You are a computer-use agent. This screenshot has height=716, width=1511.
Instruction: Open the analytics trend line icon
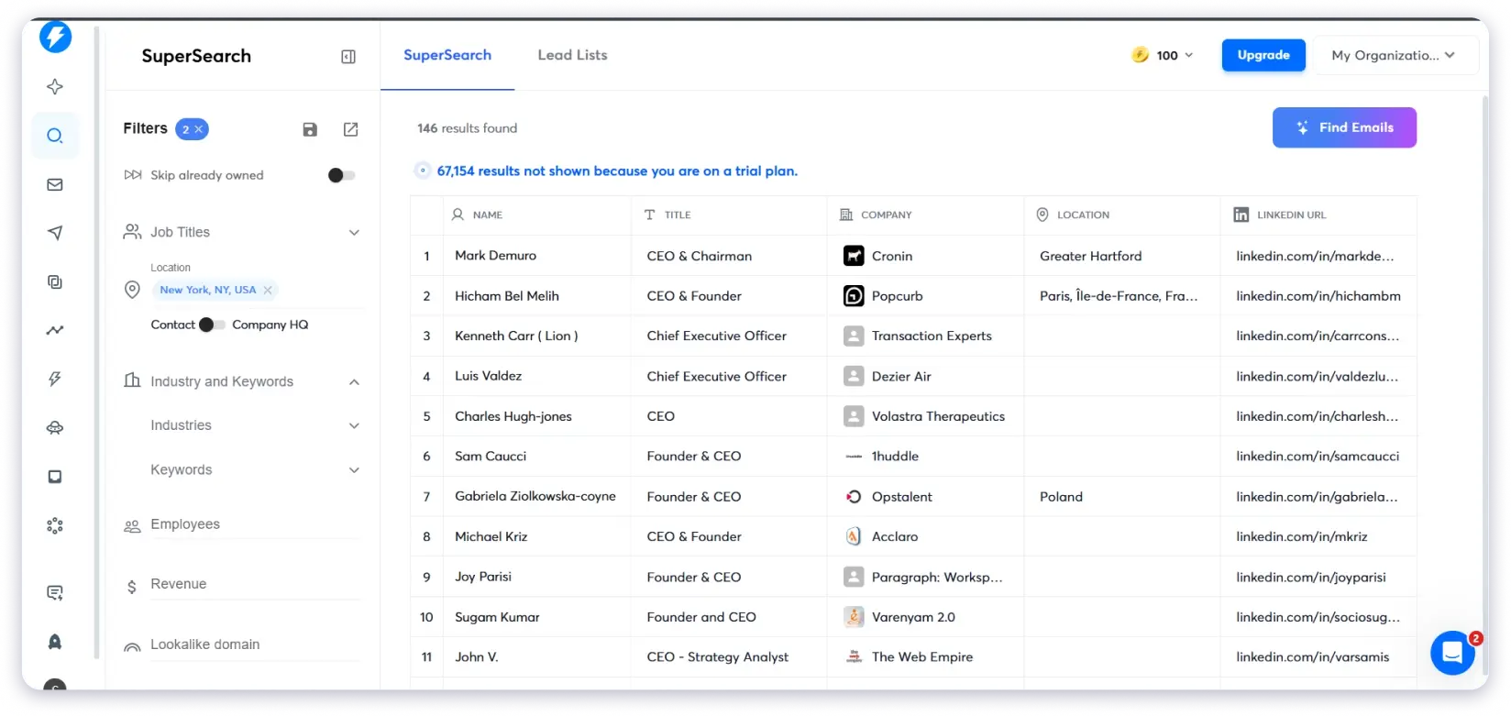coord(55,330)
